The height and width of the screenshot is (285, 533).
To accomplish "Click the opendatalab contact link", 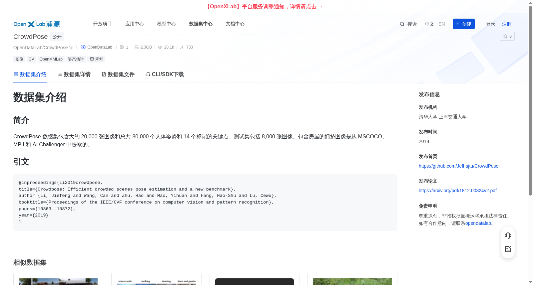I will coord(478,223).
